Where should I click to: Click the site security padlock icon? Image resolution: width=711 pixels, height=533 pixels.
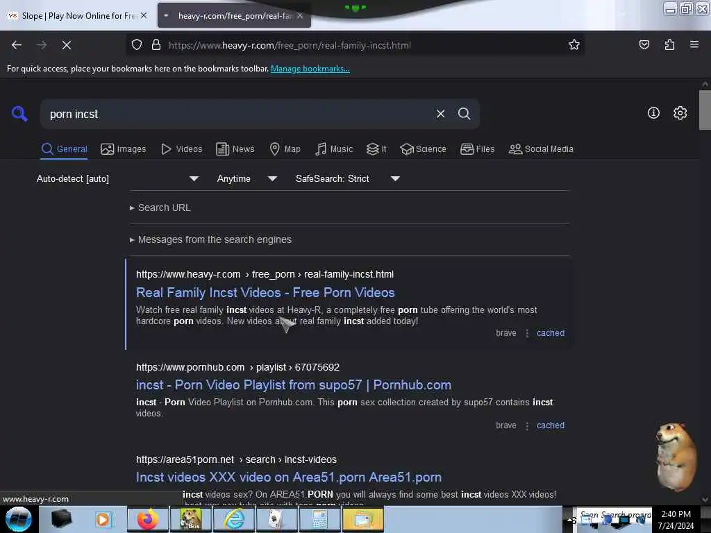(x=156, y=45)
